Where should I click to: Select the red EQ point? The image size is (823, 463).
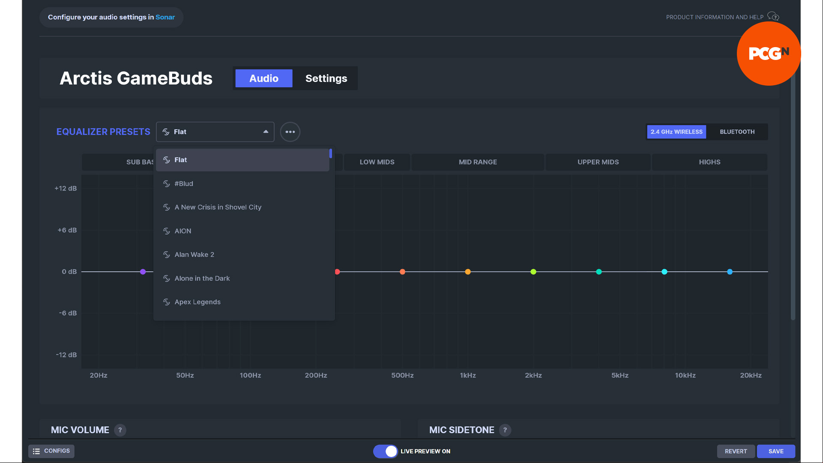point(338,272)
